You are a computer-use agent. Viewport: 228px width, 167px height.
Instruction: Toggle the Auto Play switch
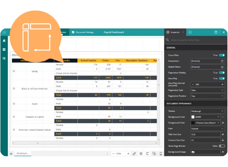pos(222,79)
